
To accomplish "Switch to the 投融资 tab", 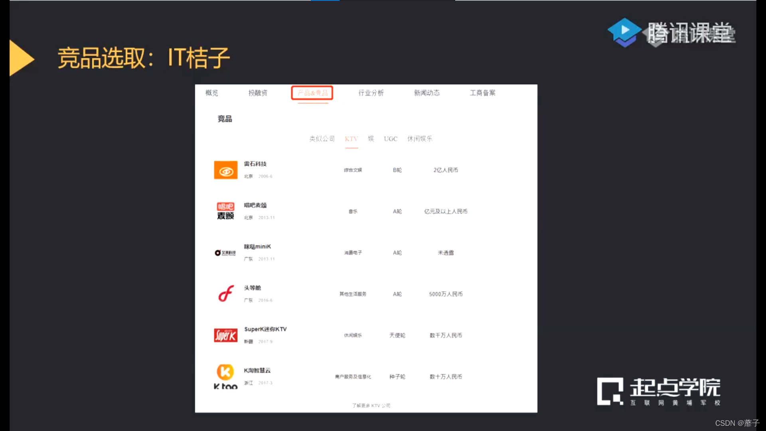I will 258,93.
